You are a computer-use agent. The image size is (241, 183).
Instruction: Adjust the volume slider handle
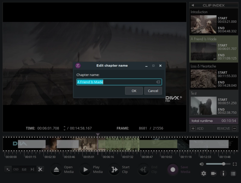click(224, 164)
